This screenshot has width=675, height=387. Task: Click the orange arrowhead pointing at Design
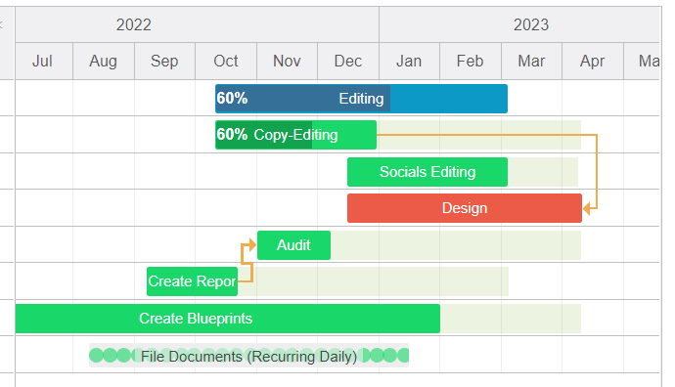(x=587, y=208)
